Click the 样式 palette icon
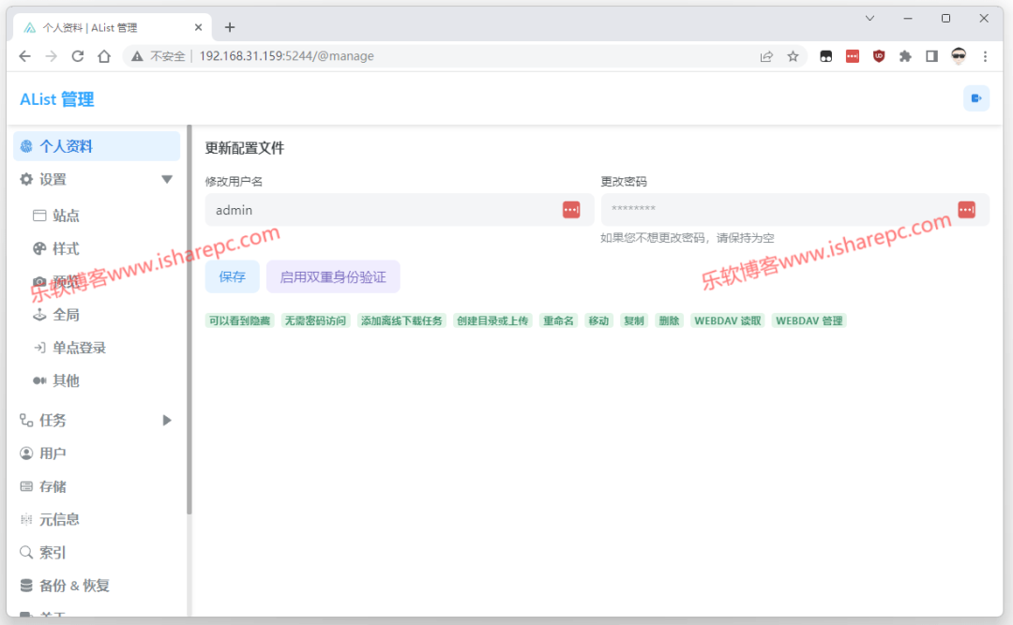 click(39, 248)
